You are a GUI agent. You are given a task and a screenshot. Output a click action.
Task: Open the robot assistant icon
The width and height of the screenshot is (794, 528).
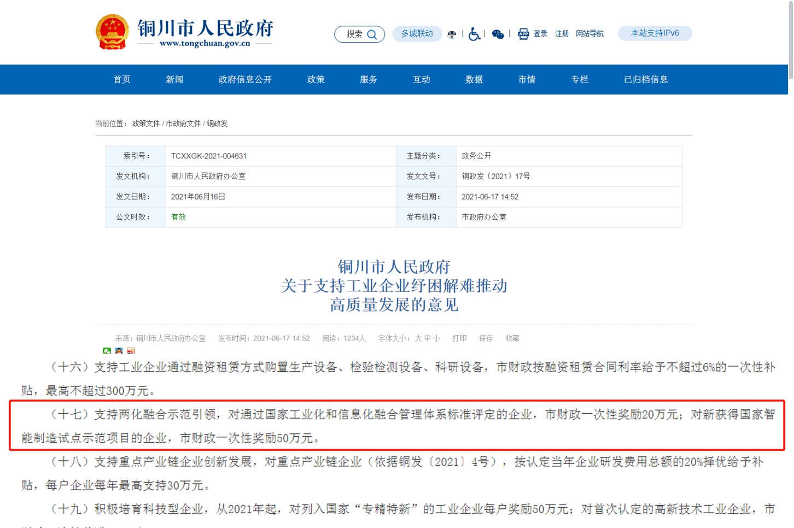pyautogui.click(x=452, y=34)
